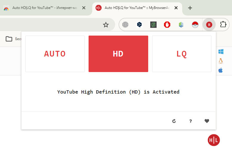Click the green-blue cube extension icon

[x=181, y=25]
